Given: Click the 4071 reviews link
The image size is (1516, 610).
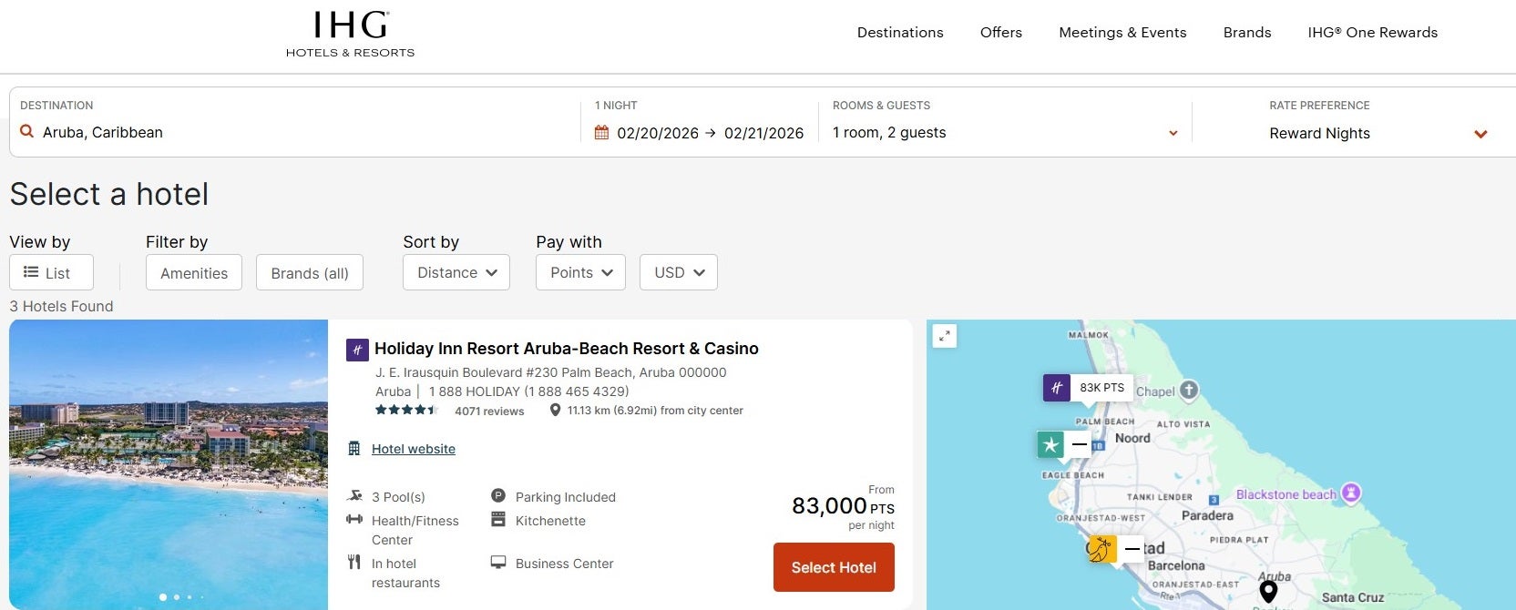Looking at the screenshot, I should tap(489, 412).
